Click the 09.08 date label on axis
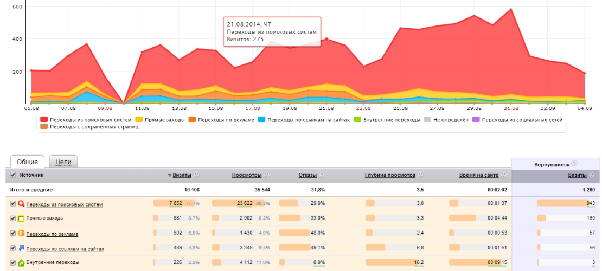Screen dimensions: 602x271 tap(105, 108)
